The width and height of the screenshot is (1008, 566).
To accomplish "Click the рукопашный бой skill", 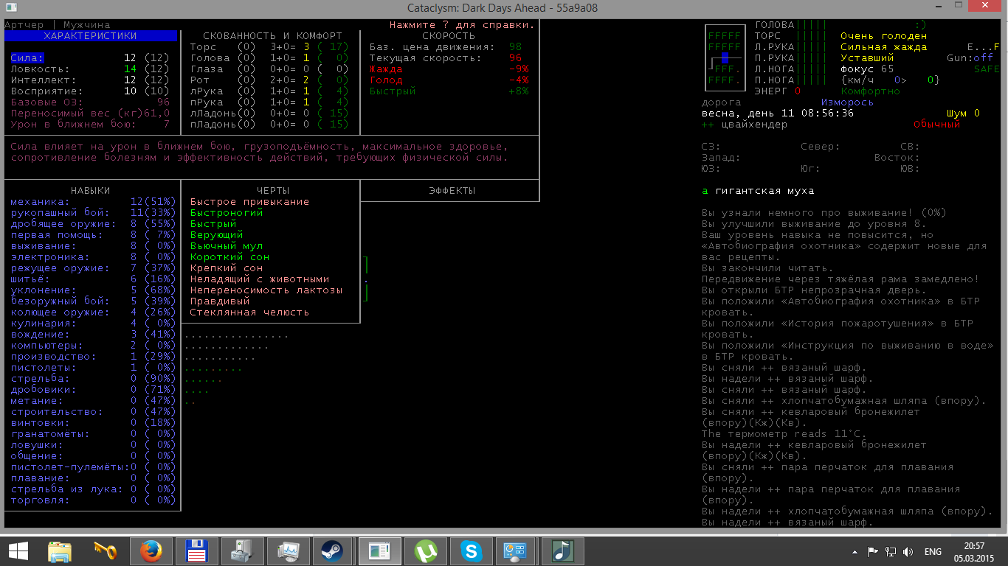I will 93,212.
